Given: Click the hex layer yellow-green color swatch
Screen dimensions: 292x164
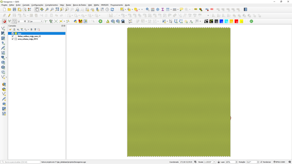Looking at the screenshot, I should tap(16, 34).
